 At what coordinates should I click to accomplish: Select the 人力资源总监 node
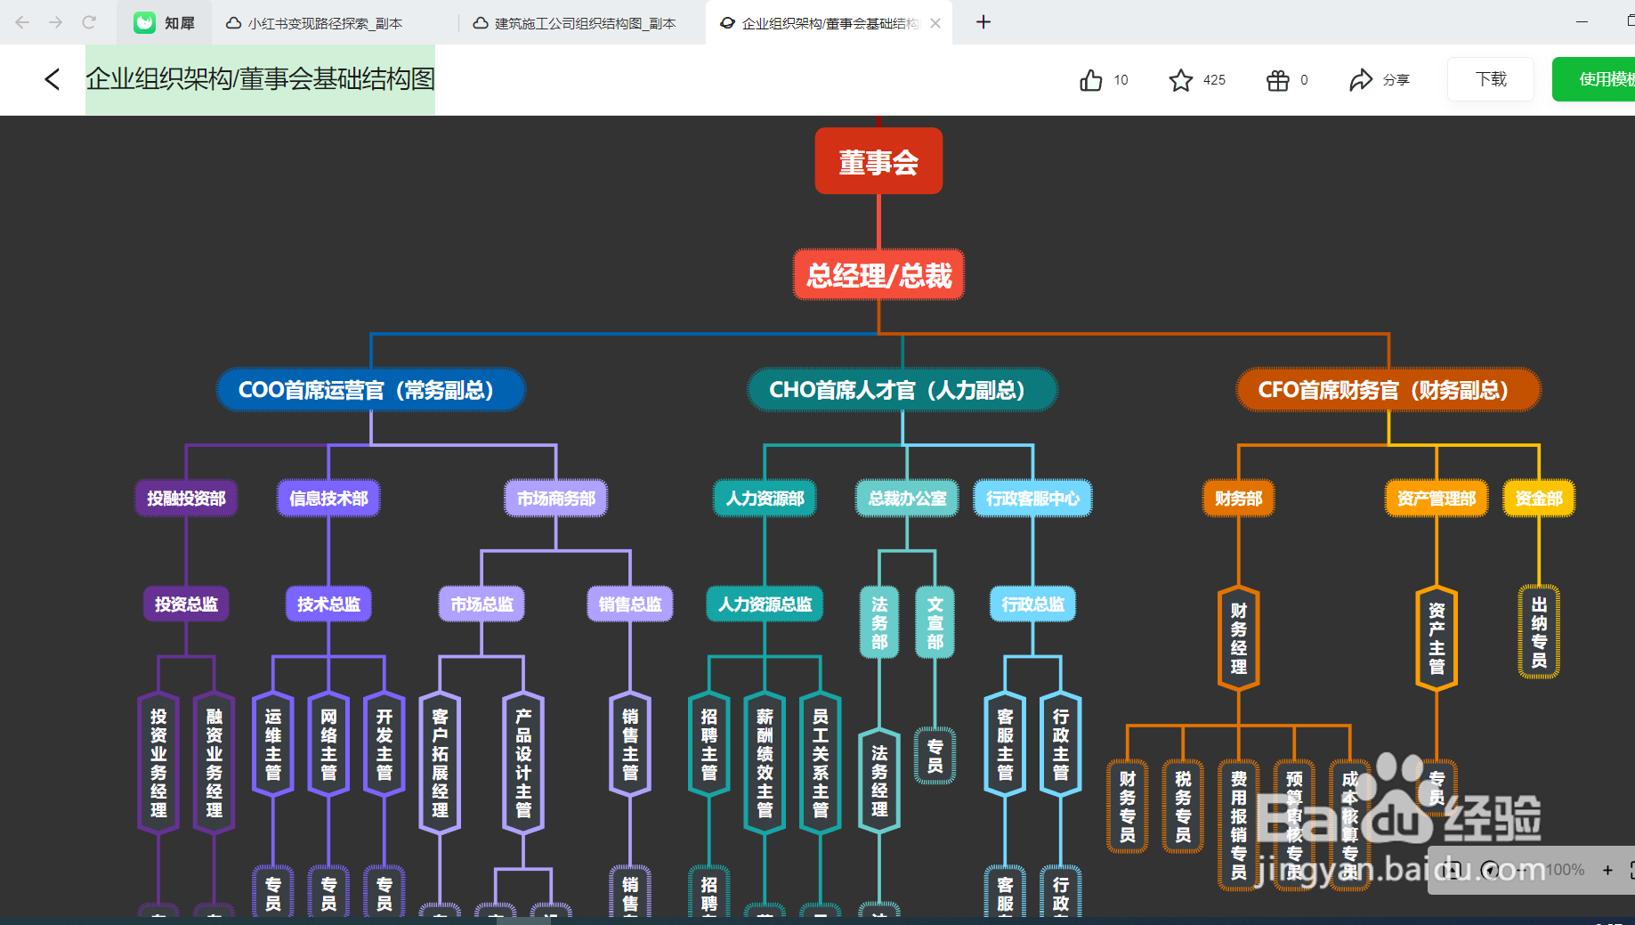click(x=765, y=604)
